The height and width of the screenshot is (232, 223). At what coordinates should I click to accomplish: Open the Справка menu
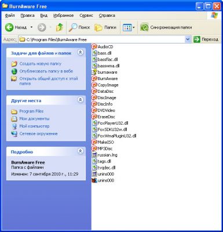point(107,16)
